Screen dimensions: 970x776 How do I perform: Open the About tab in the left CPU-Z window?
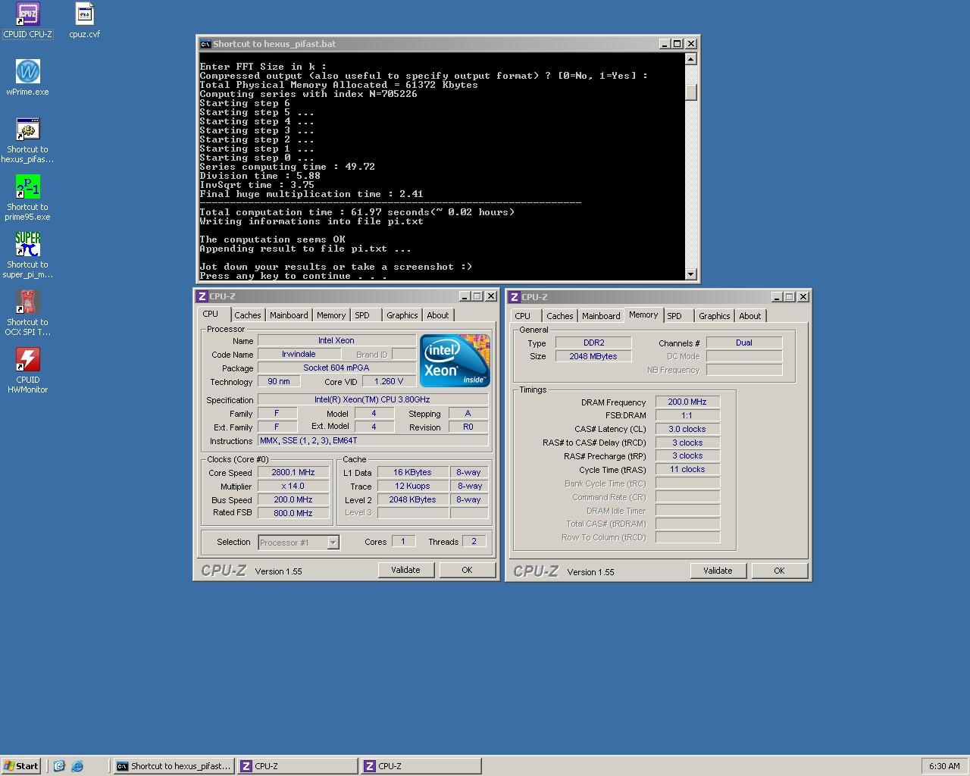click(437, 315)
